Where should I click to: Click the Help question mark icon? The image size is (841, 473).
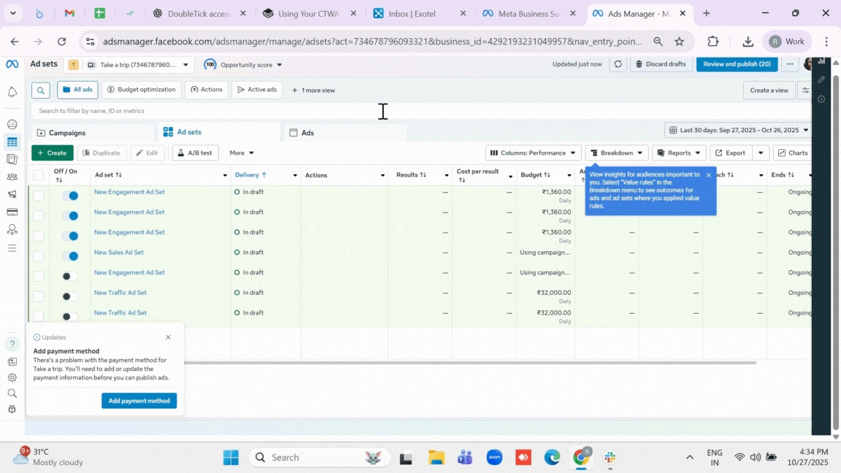click(x=12, y=344)
